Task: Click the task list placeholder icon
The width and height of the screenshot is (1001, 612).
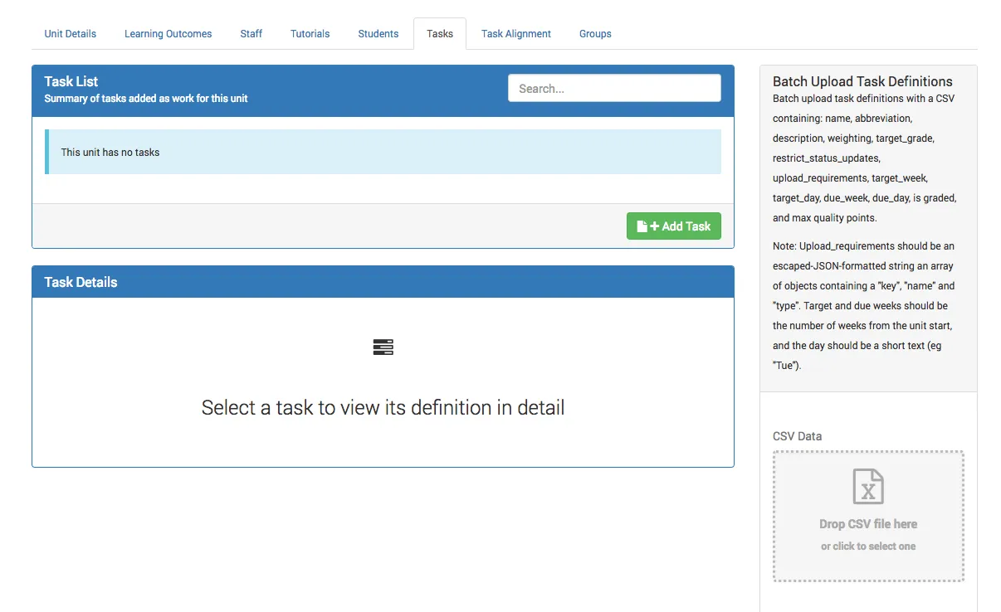Action: (x=383, y=347)
